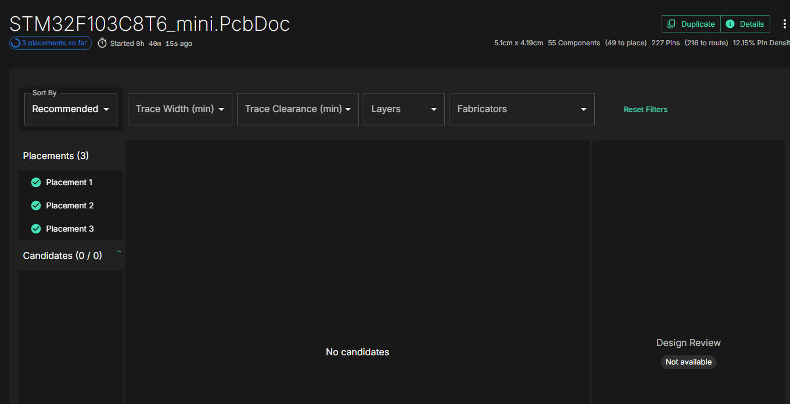The width and height of the screenshot is (790, 404).
Task: Expand Trace Clearance (min) filter
Action: click(298, 109)
